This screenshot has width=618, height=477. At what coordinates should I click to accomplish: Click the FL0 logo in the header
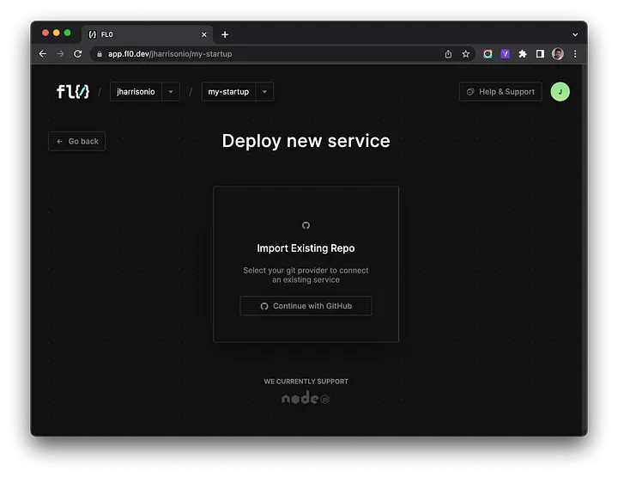73,92
